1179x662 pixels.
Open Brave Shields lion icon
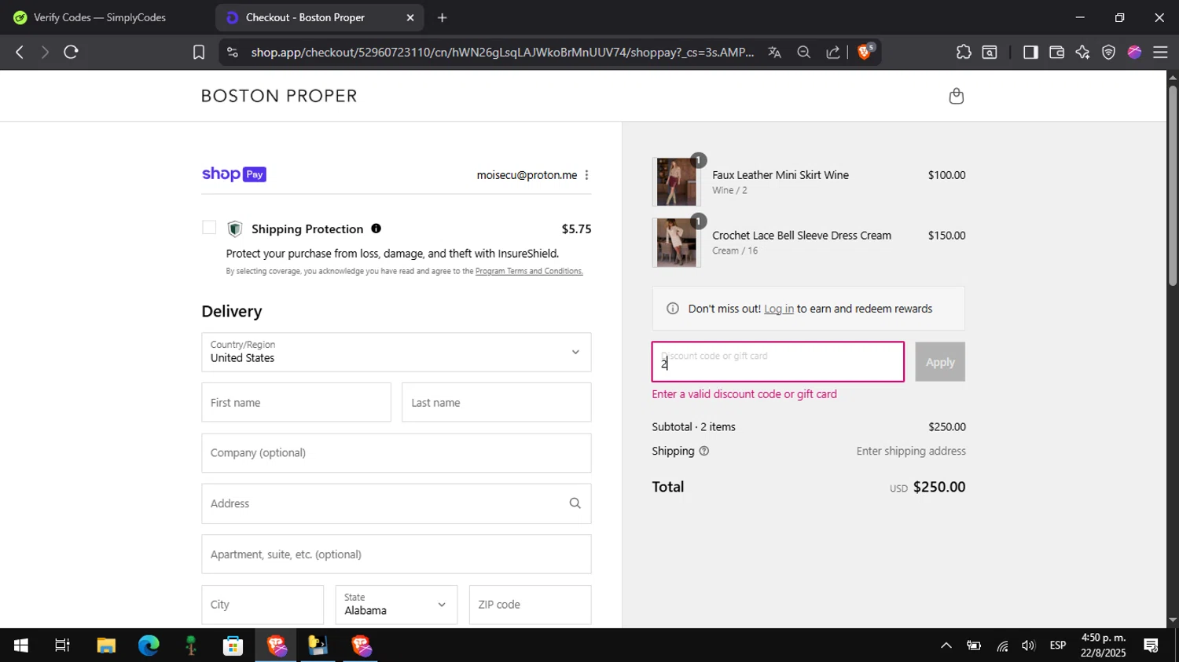(x=865, y=52)
